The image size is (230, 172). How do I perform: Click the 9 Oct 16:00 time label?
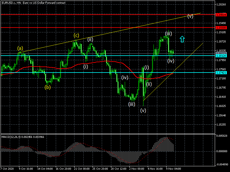[x=26, y=169]
